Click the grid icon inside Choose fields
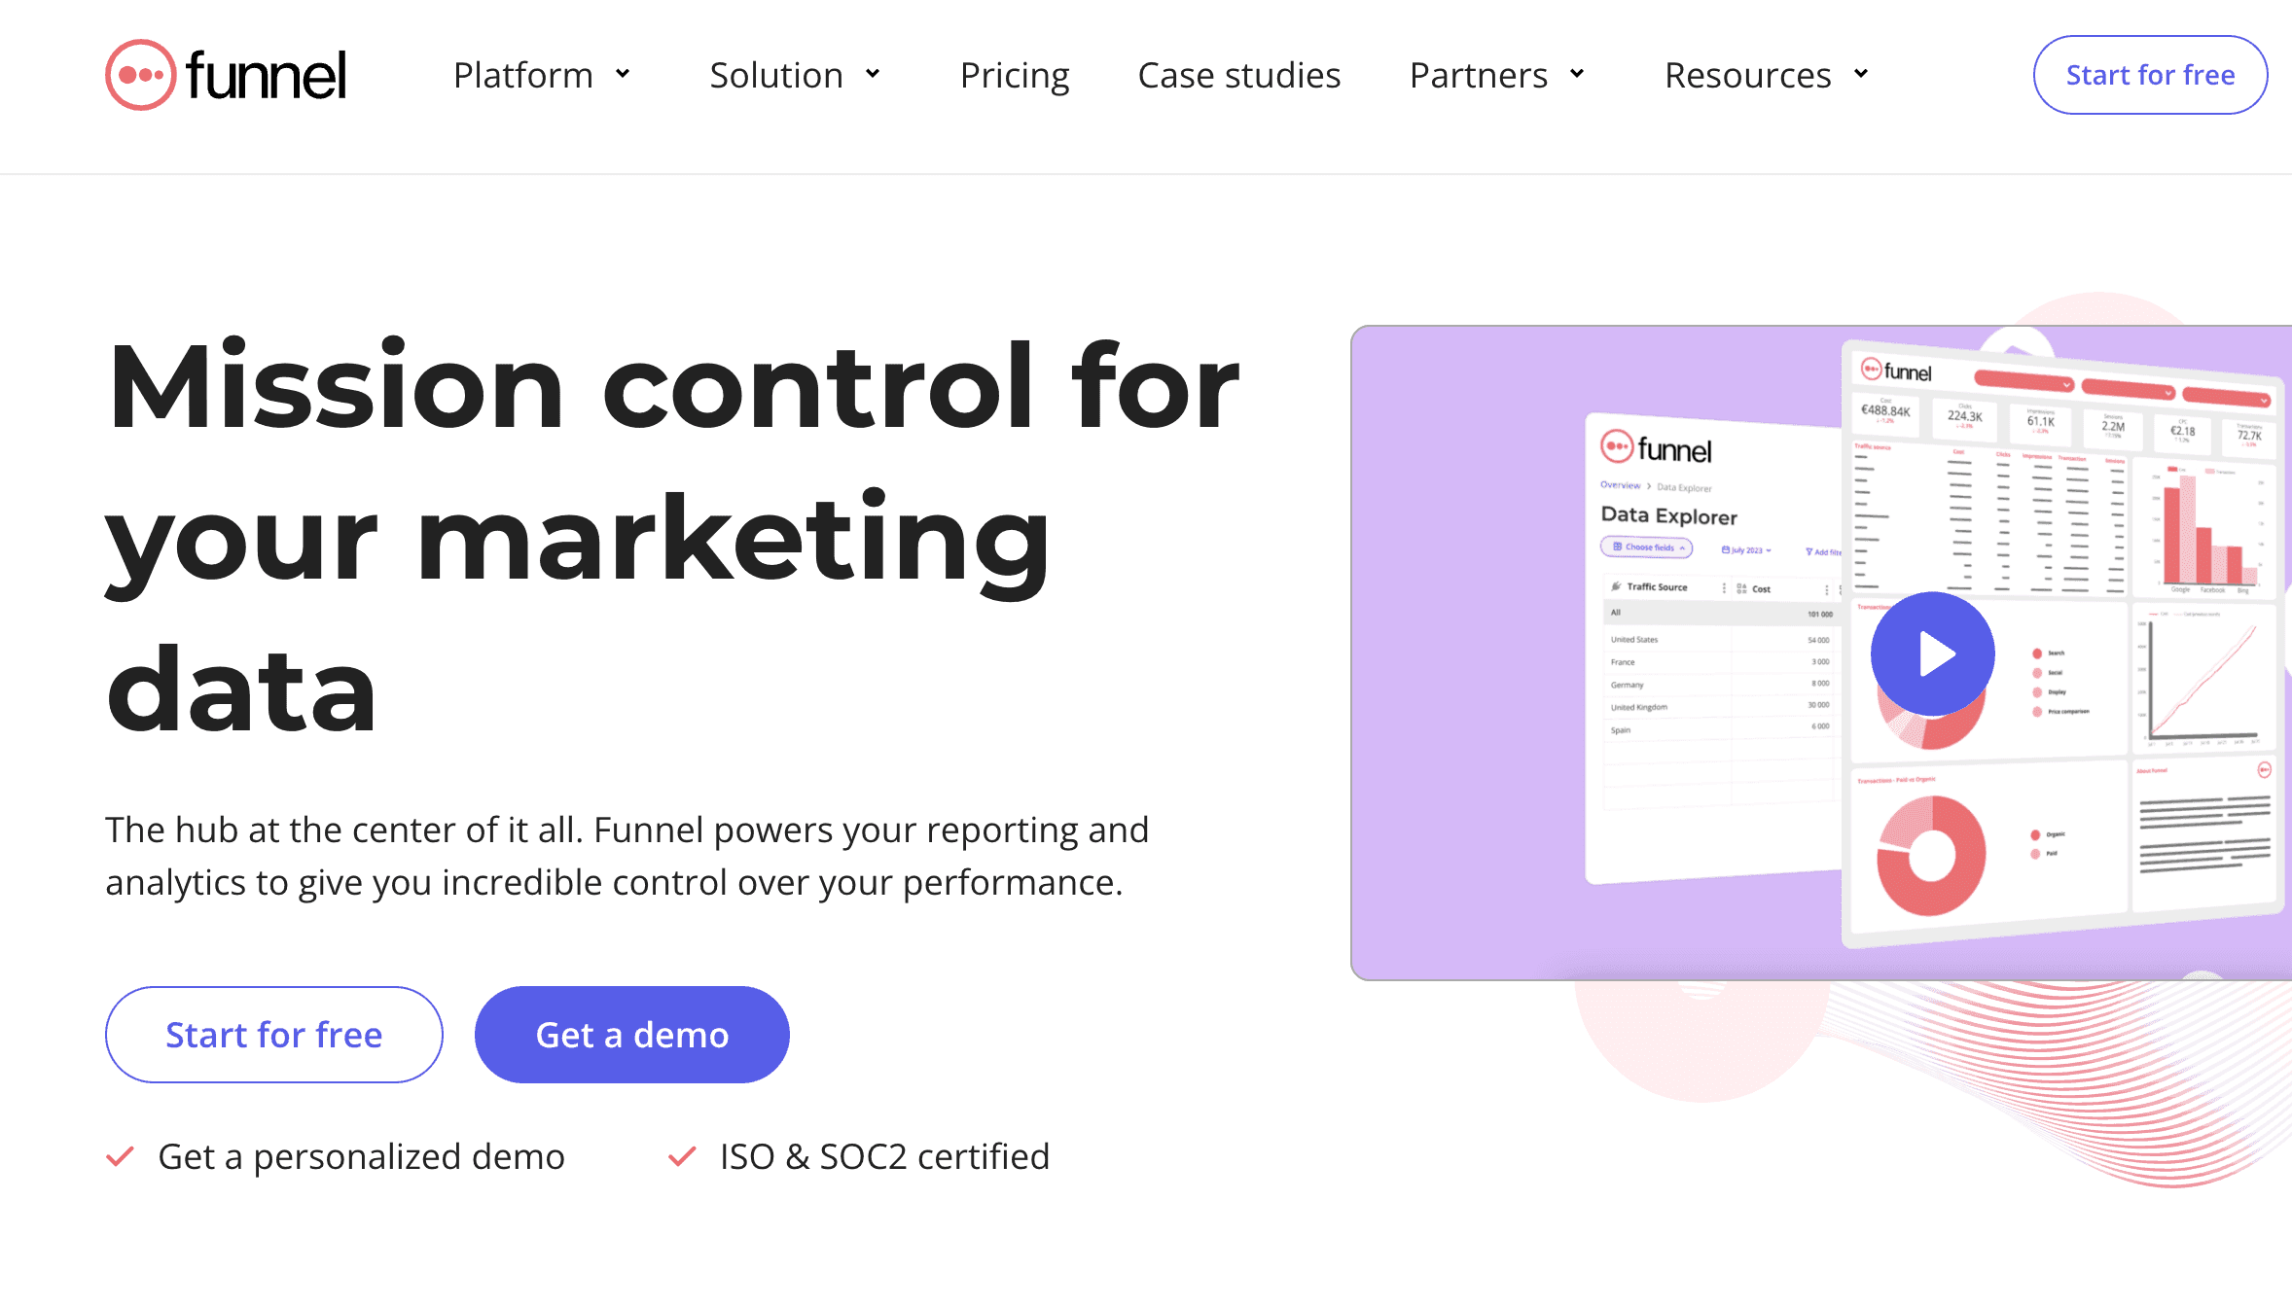Viewport: 2292px width, 1307px height. coord(1617,547)
